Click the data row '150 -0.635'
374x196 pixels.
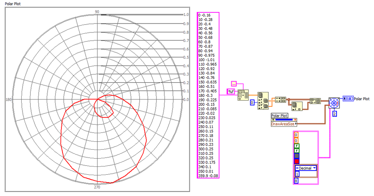tap(207, 82)
